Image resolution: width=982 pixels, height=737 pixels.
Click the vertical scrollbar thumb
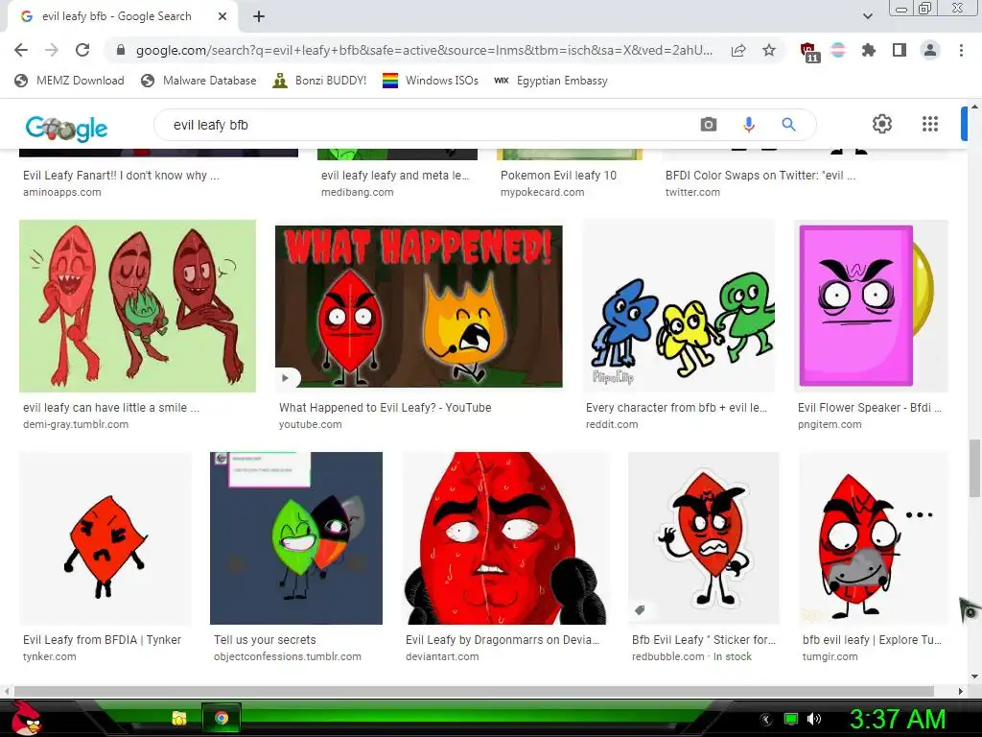tap(974, 467)
